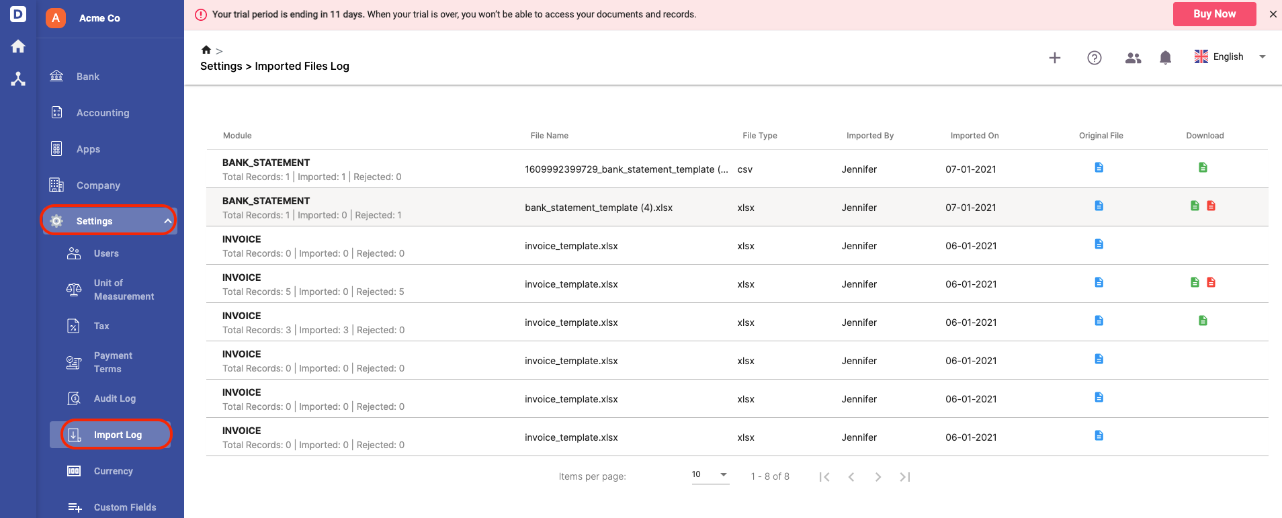The width and height of the screenshot is (1282, 518).
Task: Download red rejected file for bank_statement_template (4).xlsx
Action: 1211,206
